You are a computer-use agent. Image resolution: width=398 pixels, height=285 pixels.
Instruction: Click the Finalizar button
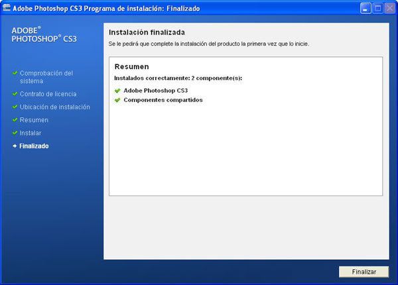[x=364, y=272]
